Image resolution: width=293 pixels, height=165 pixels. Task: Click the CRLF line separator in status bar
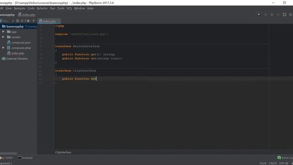[x=273, y=163]
